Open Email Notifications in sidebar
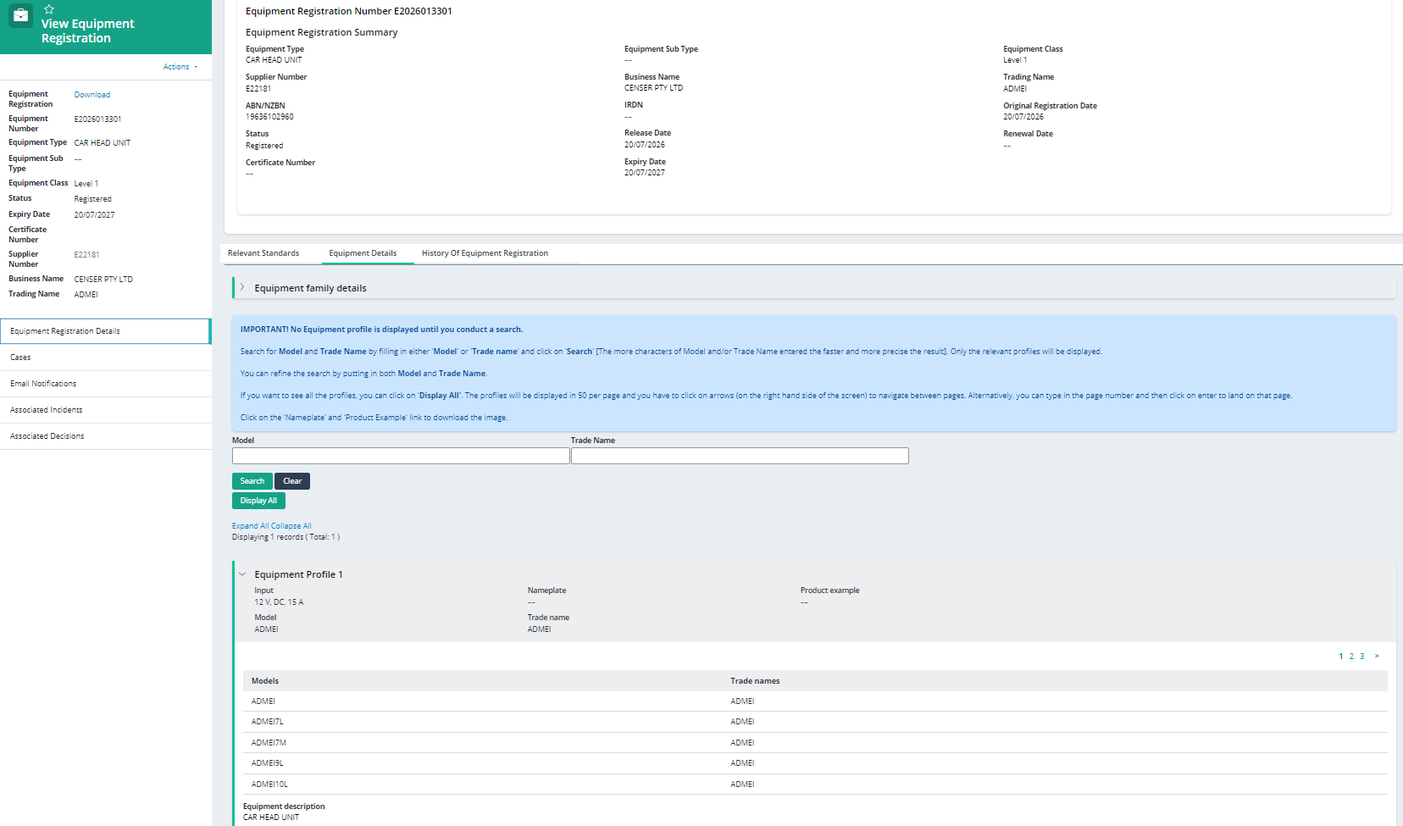 click(105, 384)
